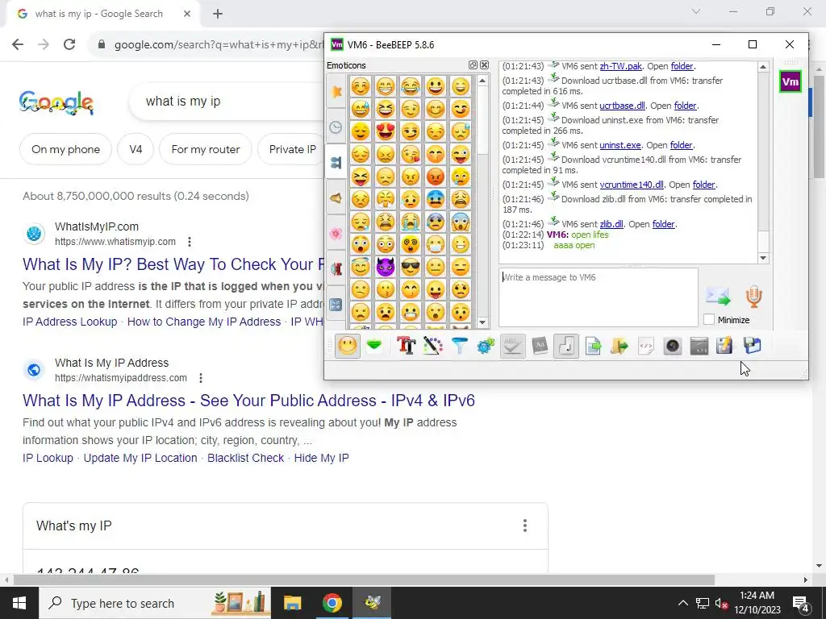Click the screenshot camera icon
The height and width of the screenshot is (619, 826).
click(673, 346)
